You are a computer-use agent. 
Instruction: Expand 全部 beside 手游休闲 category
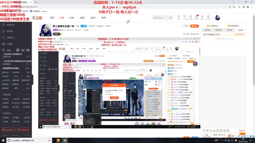[x=28, y=113]
